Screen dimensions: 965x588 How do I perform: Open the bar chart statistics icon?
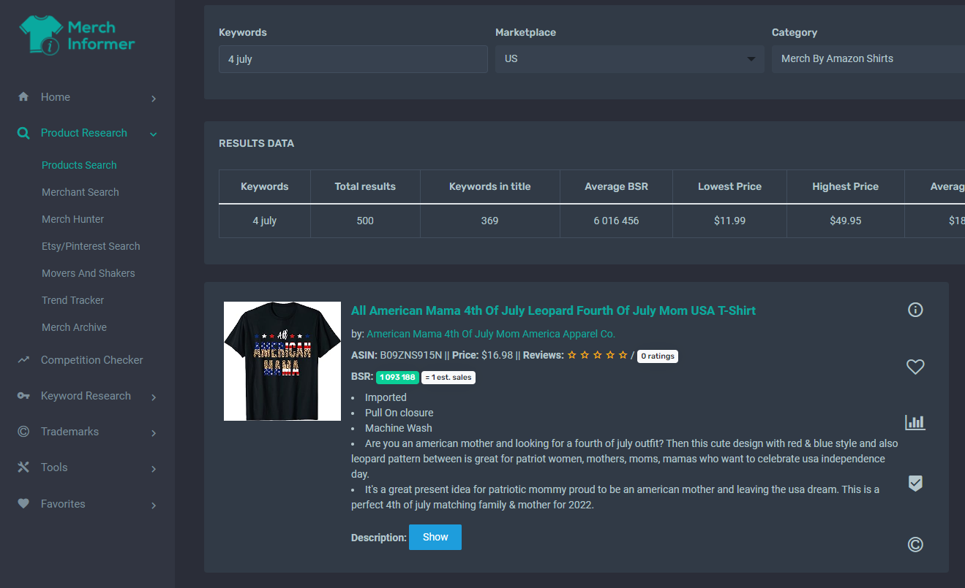(915, 421)
